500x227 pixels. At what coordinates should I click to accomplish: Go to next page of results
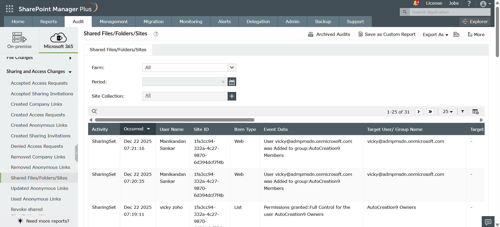coord(419,112)
